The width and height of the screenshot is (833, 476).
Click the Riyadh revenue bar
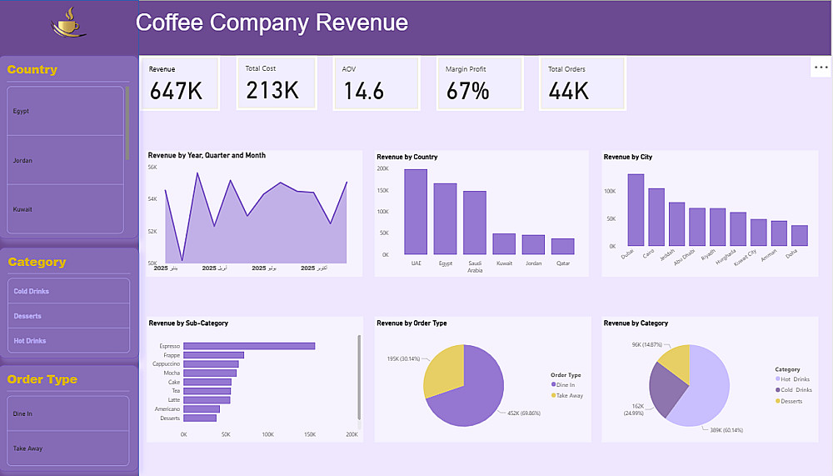click(718, 227)
